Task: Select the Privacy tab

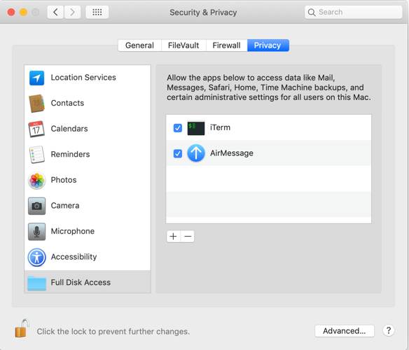Action: 268,45
